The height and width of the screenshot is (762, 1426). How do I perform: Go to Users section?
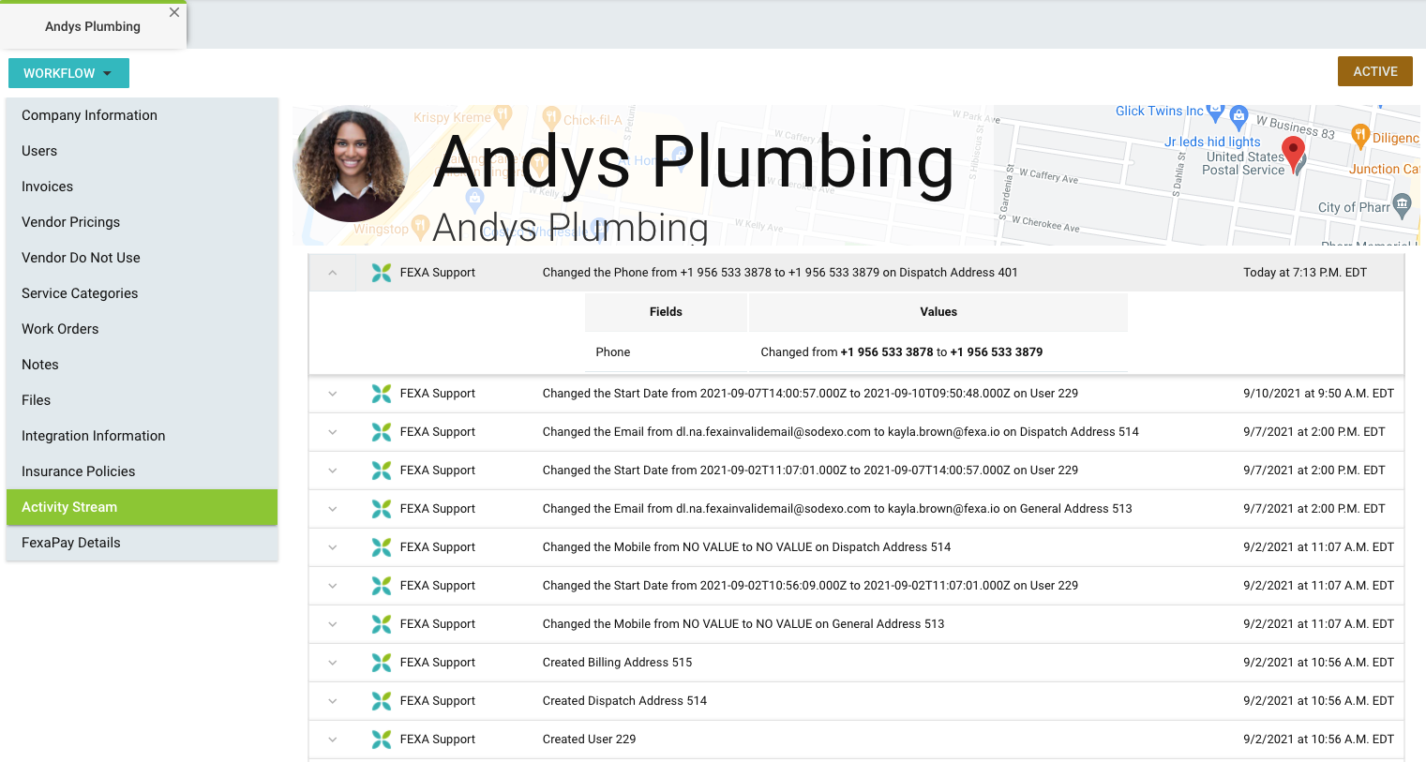click(x=142, y=151)
